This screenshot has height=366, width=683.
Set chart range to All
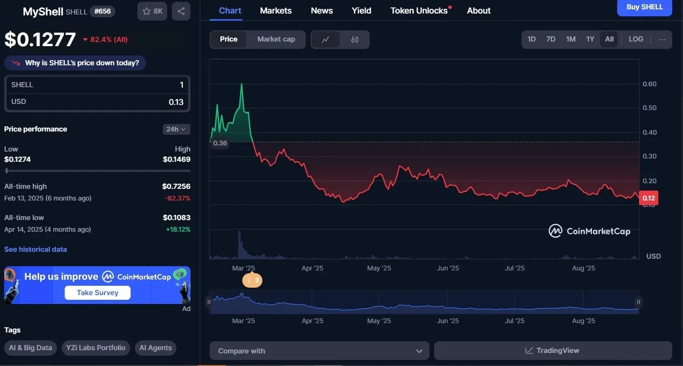pos(609,40)
